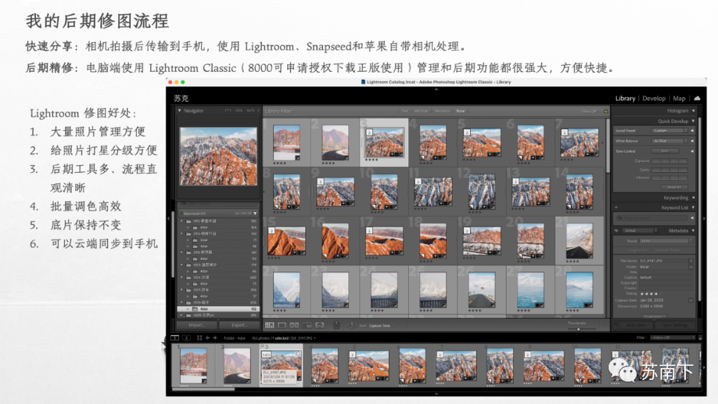Viewport: 718px width, 404px height.
Task: Click the arrow button beside Capture Date
Action: (x=691, y=300)
